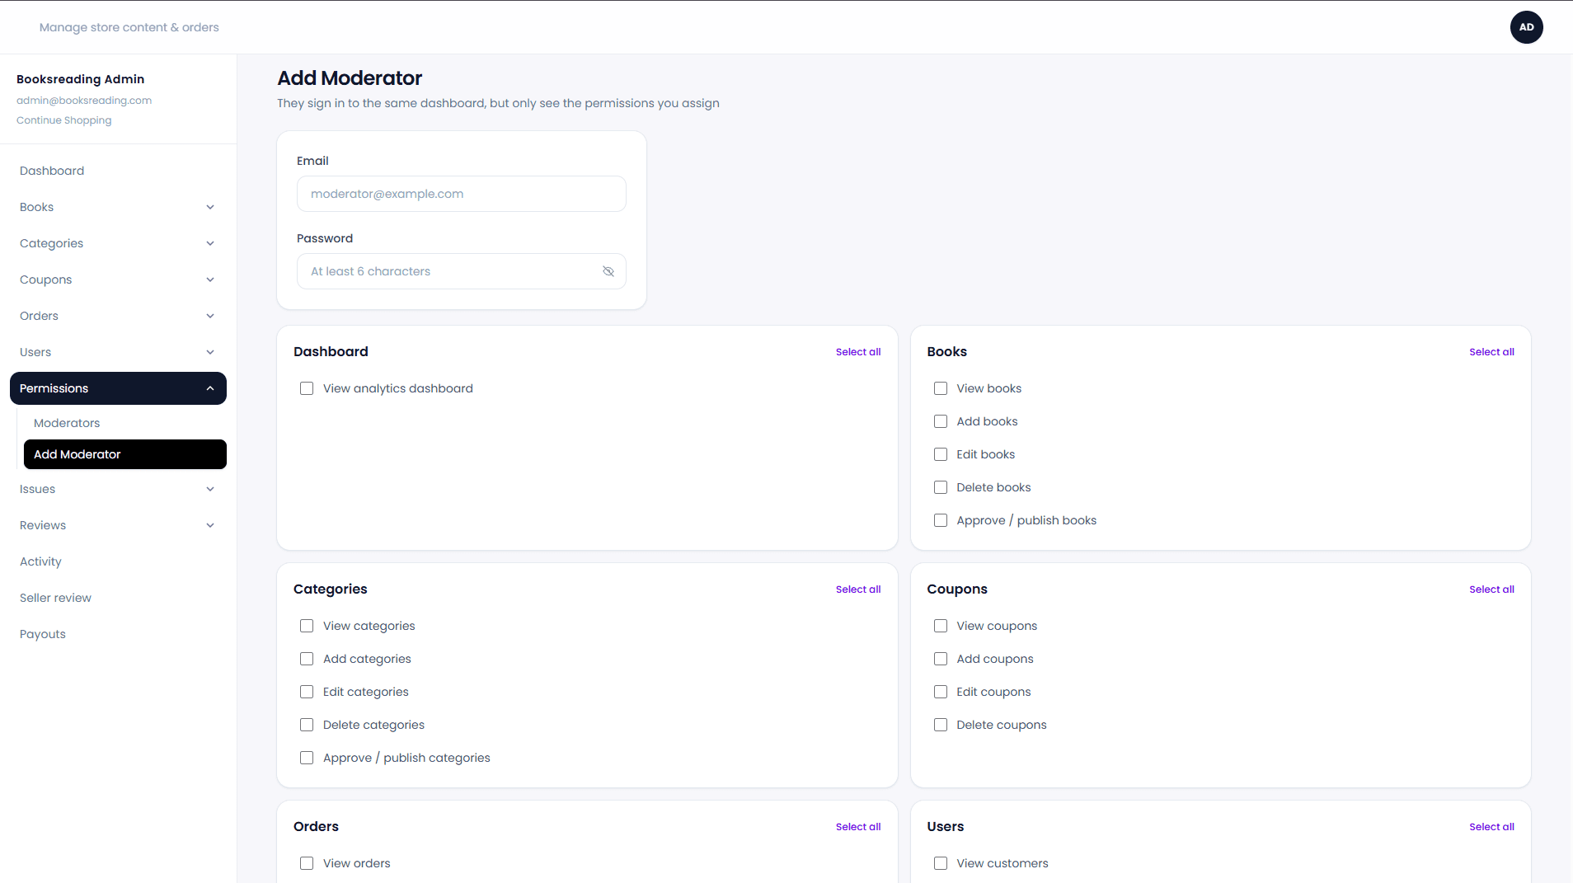Expand the Books sidebar chevron
This screenshot has height=883, width=1573.
pyautogui.click(x=210, y=207)
